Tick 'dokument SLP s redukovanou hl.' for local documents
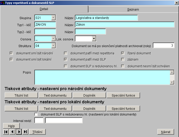 (x=36, y=114)
